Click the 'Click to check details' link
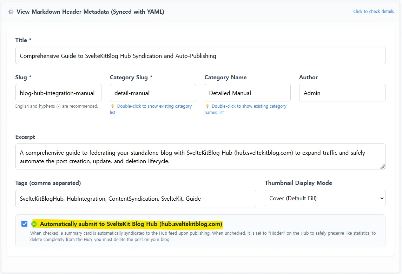Image resolution: width=402 pixels, height=274 pixels. tap(373, 12)
